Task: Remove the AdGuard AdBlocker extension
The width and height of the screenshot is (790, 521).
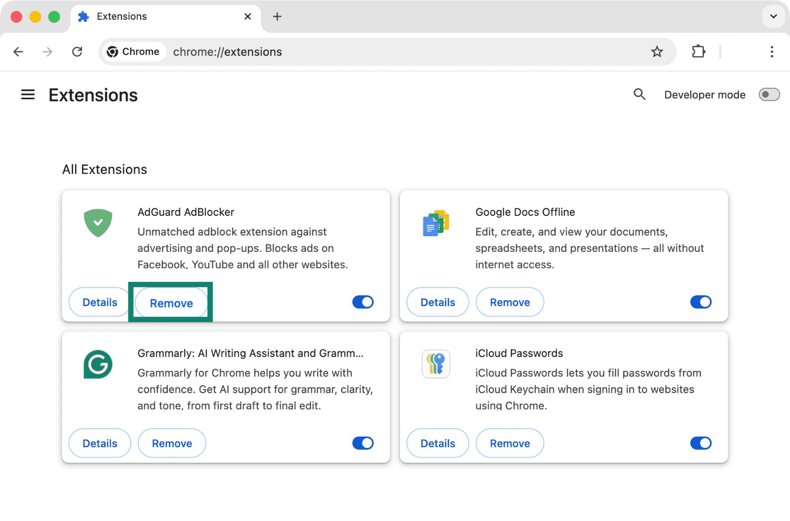Action: (171, 303)
